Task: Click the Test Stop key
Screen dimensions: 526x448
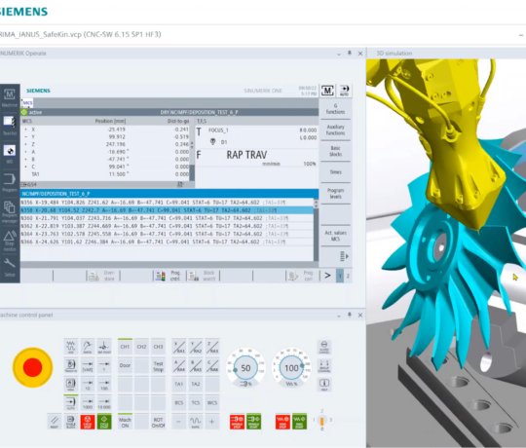Action: (159, 365)
